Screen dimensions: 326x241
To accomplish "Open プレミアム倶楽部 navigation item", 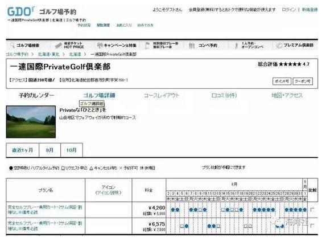I will (295, 45).
